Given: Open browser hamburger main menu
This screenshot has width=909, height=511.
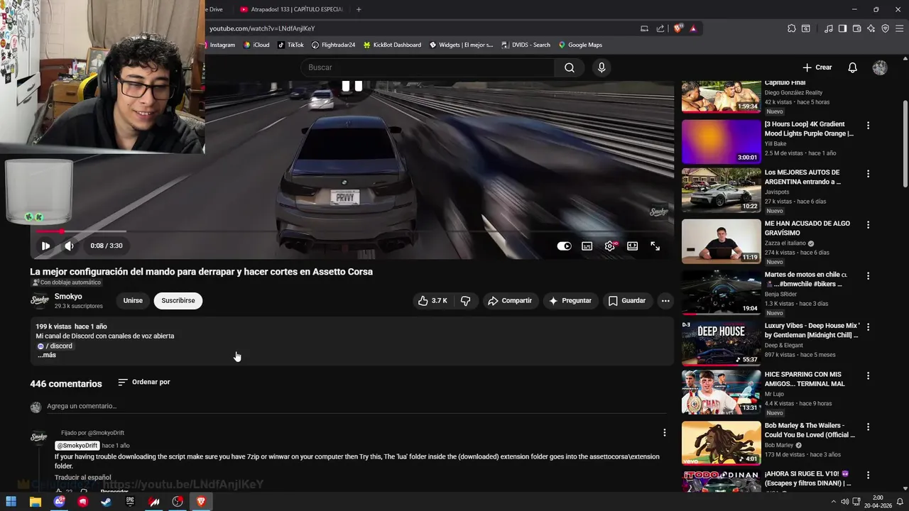Looking at the screenshot, I should 899,28.
